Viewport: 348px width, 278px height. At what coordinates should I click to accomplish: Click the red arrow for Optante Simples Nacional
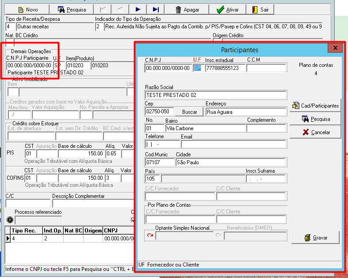pyautogui.click(x=150, y=236)
